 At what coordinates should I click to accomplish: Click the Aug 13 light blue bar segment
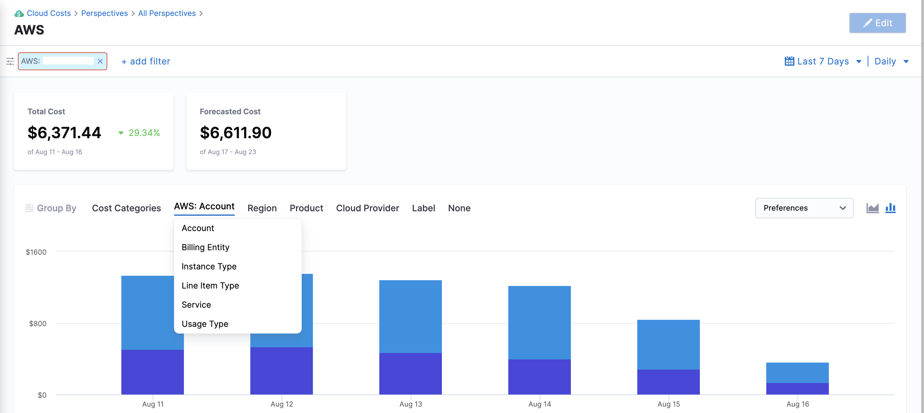point(410,317)
